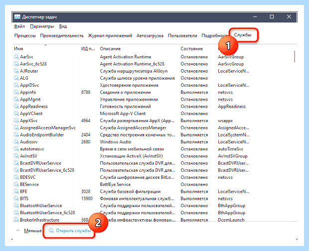This screenshot has width=309, height=251.
Task: Click the gear icon next to AppXSvc
Action: 16,121
